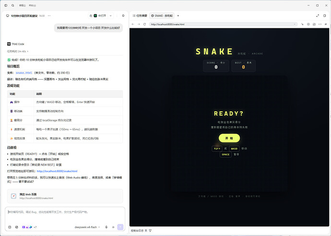Open the three-dot menu beside conversation title
The width and height of the screenshot is (331, 236).
49,16
